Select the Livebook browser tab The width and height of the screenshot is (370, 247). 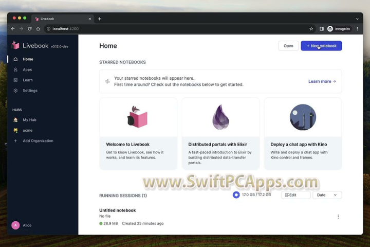click(63, 19)
